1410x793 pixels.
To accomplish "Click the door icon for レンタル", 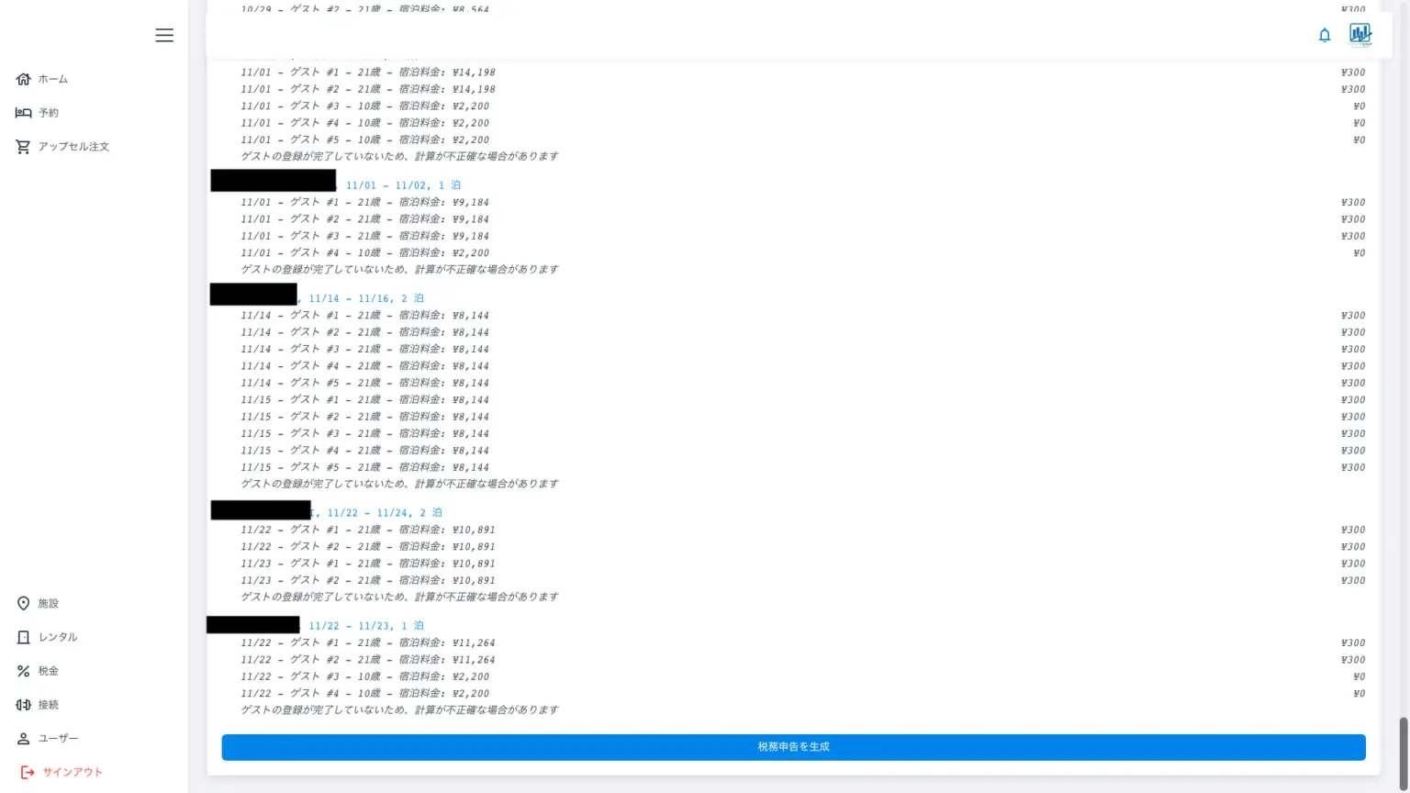I will [24, 637].
